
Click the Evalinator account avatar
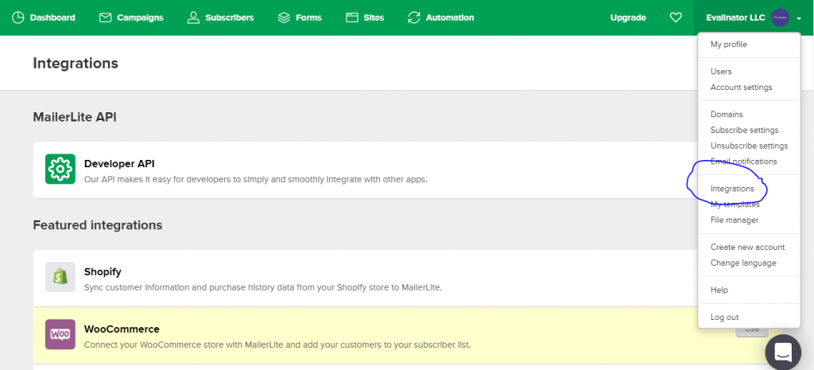pyautogui.click(x=780, y=18)
